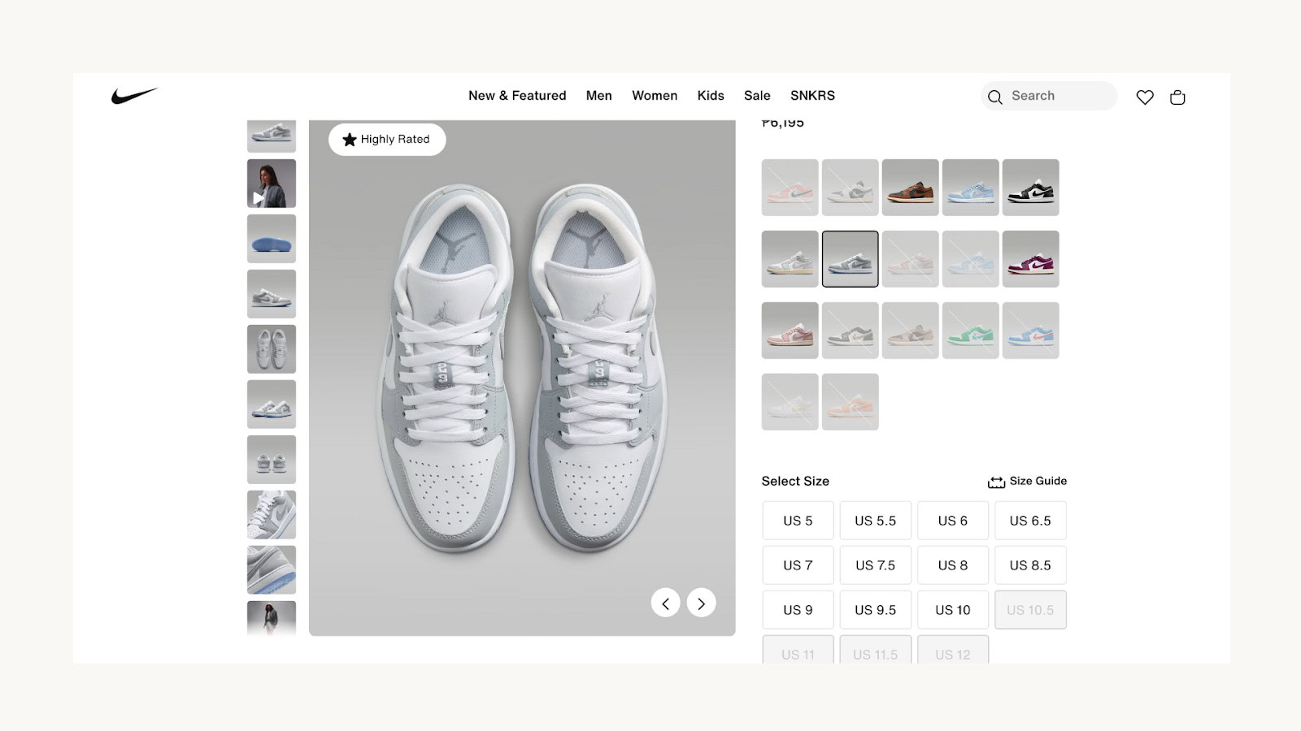Select size US 9.5

click(875, 610)
